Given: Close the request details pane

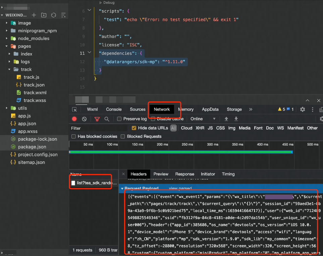Looking at the screenshot, I should click(x=123, y=174).
